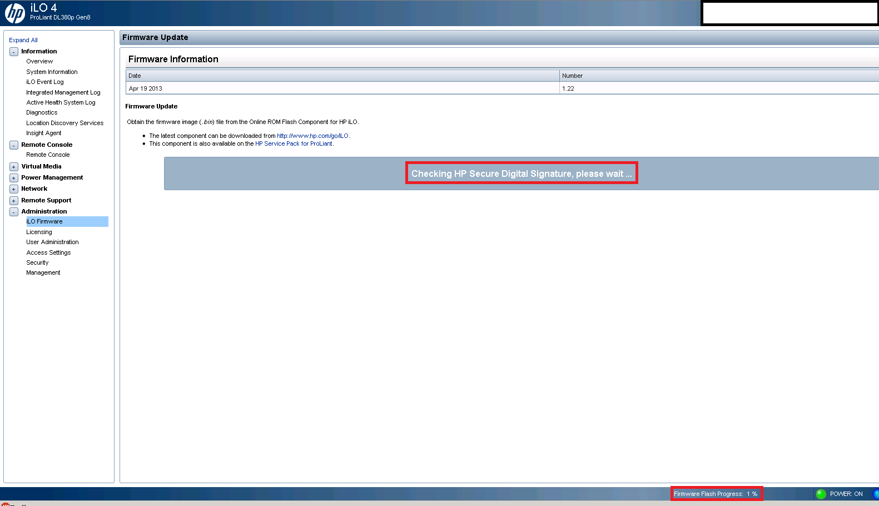Open the hp.com/go/iLO download link

(313, 136)
